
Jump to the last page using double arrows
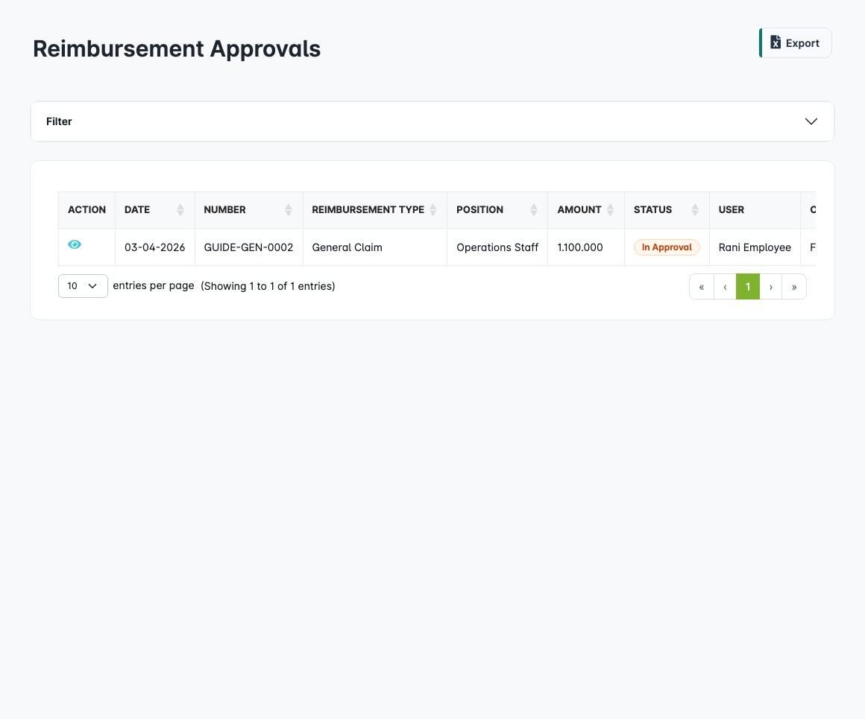794,286
